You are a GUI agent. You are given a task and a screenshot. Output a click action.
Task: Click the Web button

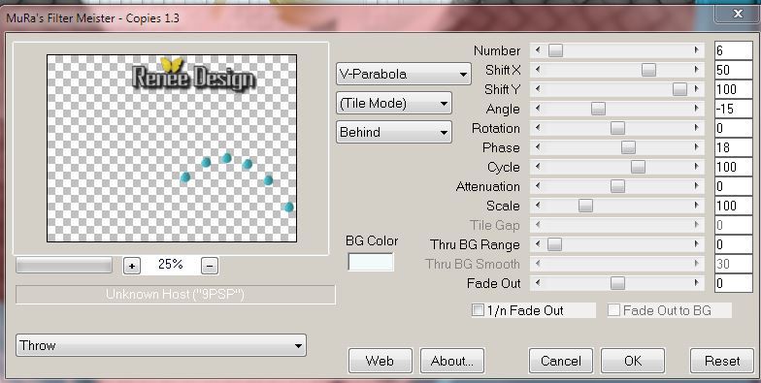pos(380,361)
